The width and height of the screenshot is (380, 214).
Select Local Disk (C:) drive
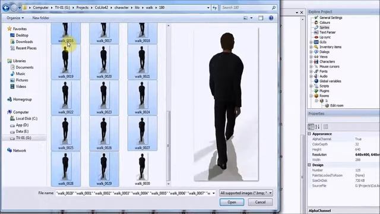tap(26, 119)
